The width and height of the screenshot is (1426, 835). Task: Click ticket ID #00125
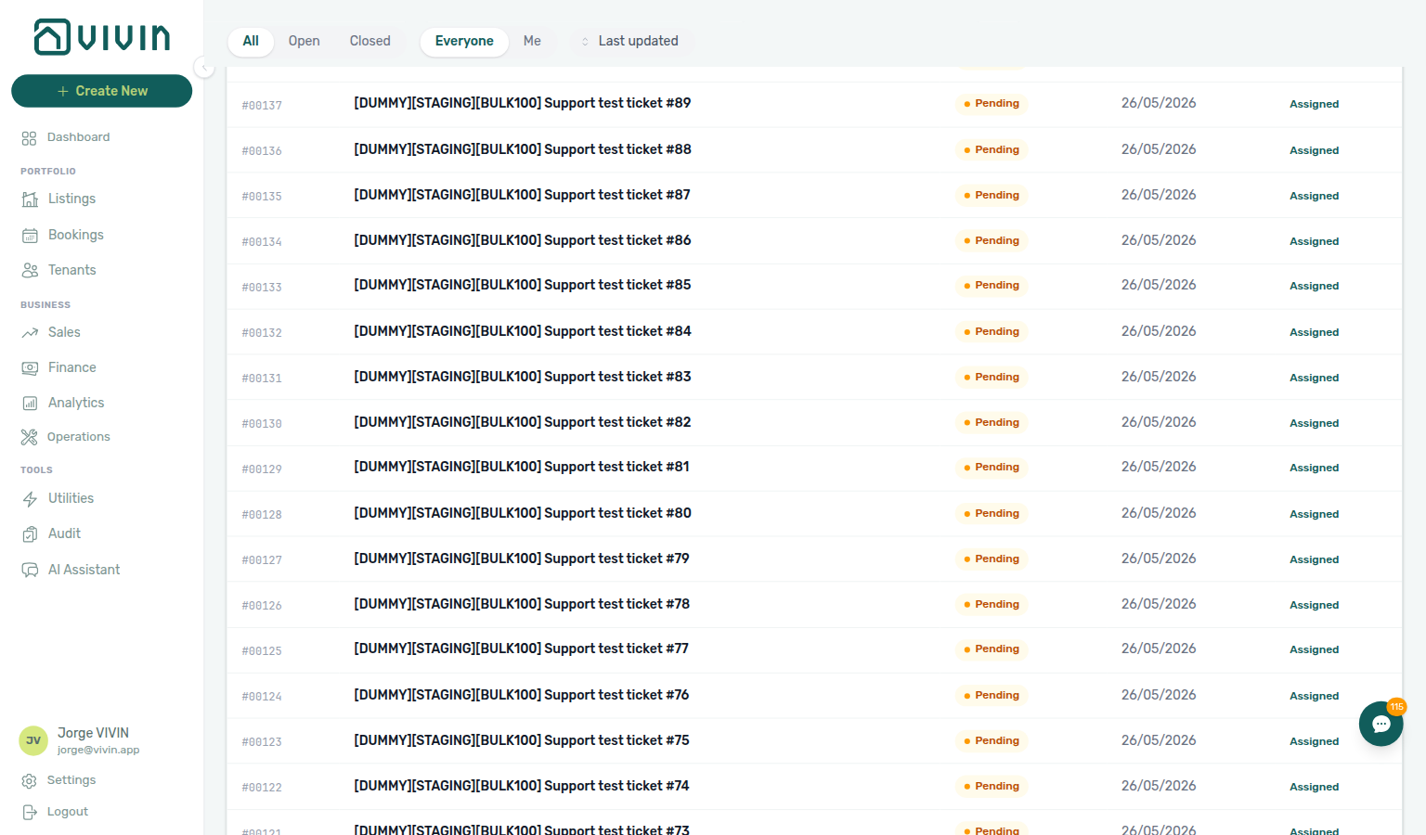coord(262,651)
